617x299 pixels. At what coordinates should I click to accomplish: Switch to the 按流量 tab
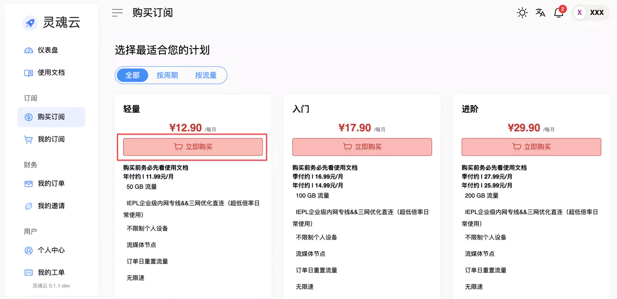click(206, 75)
